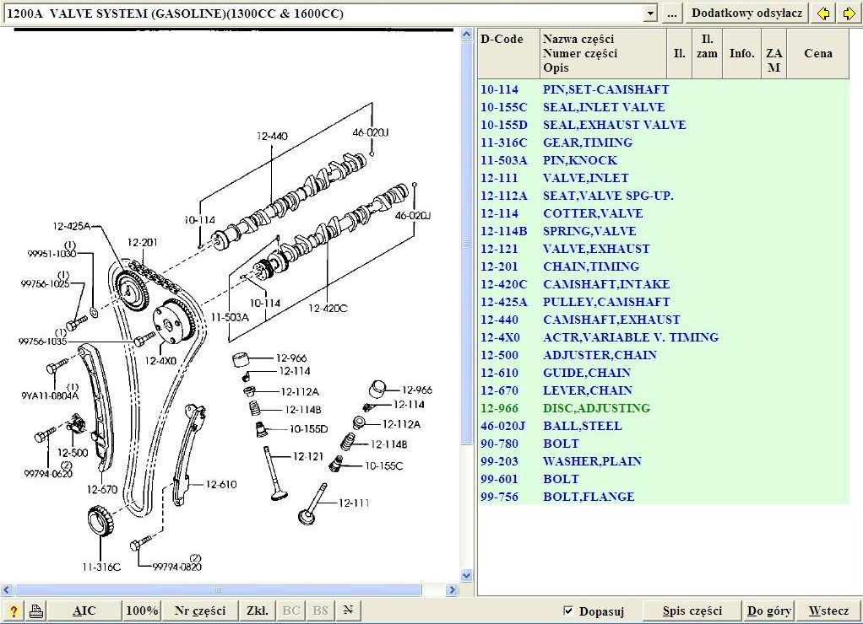Click the yellow left arrow navigation icon

pyautogui.click(x=823, y=13)
